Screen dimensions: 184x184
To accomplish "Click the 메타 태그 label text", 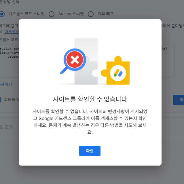I will [106, 14].
